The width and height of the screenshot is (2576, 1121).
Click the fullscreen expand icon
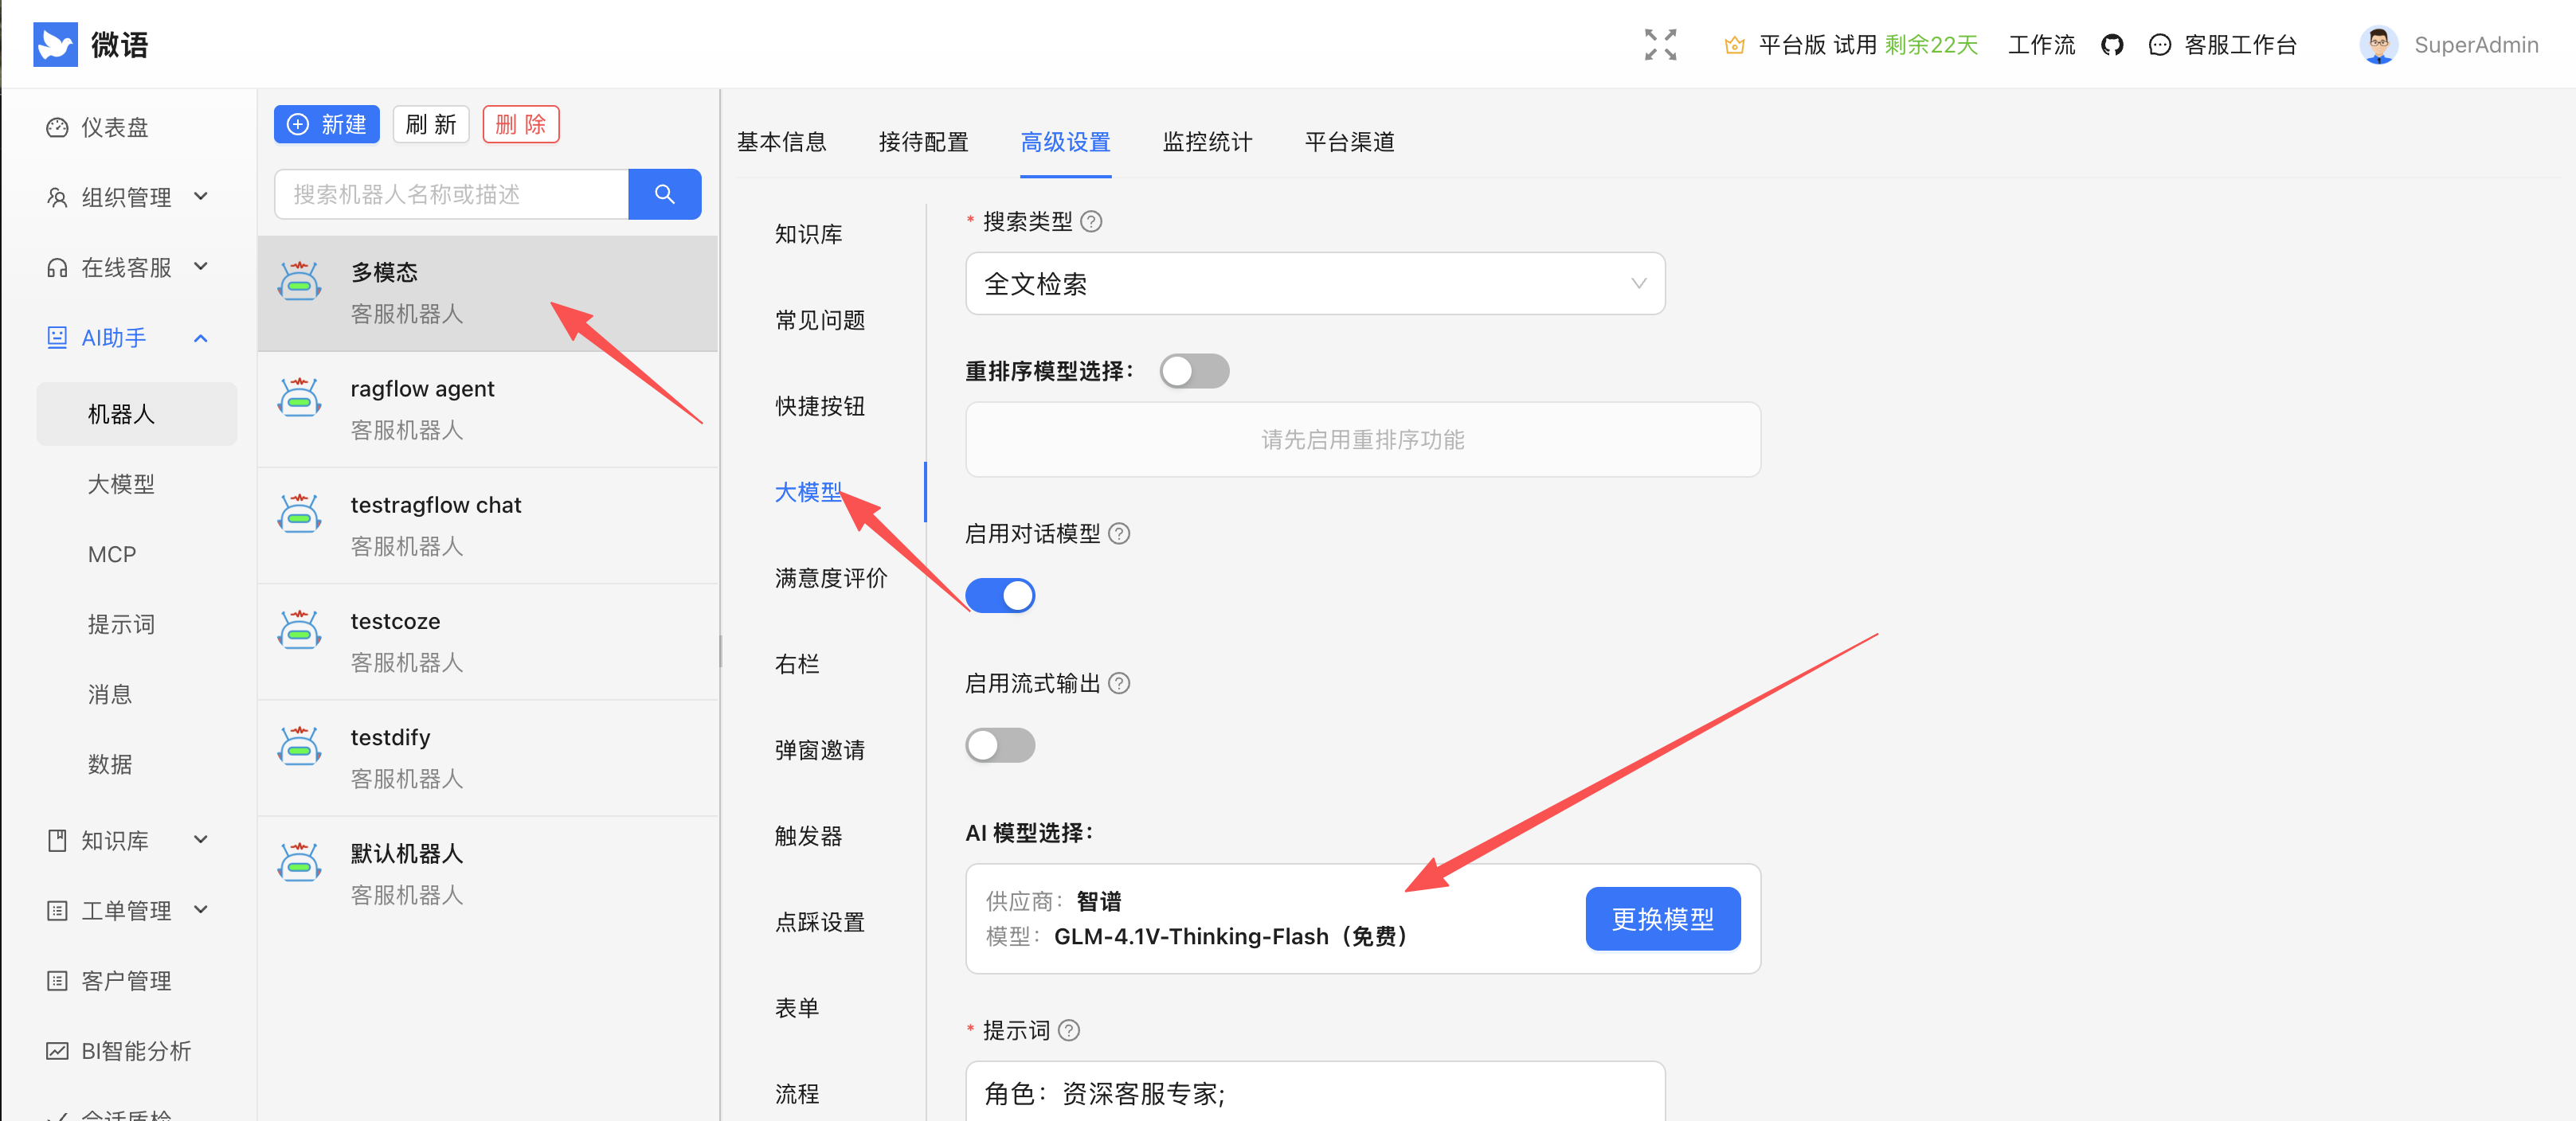pyautogui.click(x=1660, y=45)
